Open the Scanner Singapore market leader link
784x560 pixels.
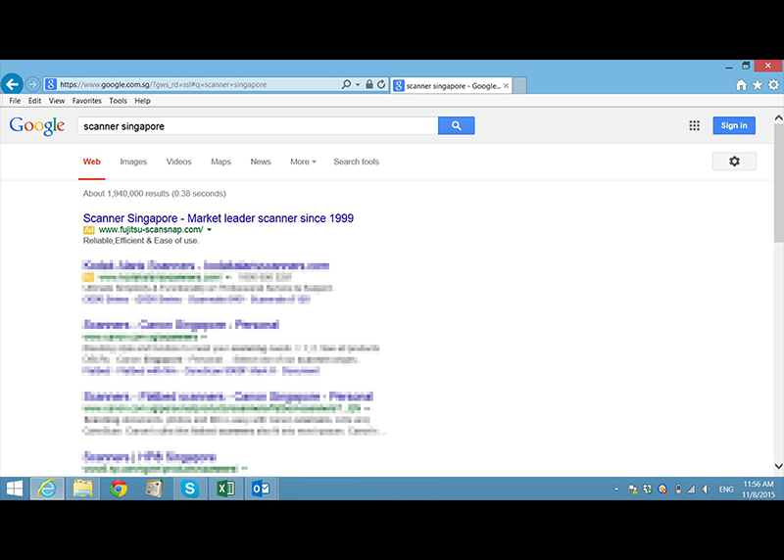tap(219, 217)
